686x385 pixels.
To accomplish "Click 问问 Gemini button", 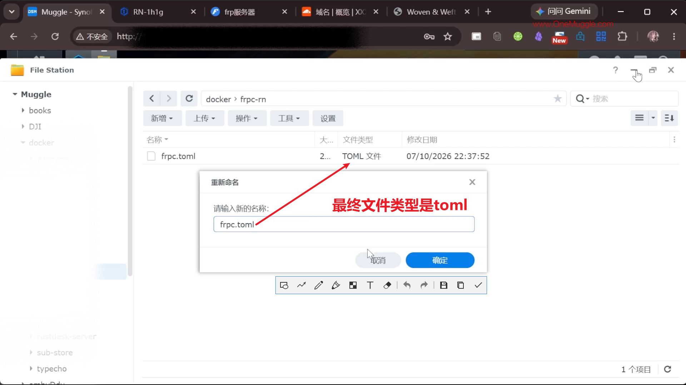I will tap(564, 11).
